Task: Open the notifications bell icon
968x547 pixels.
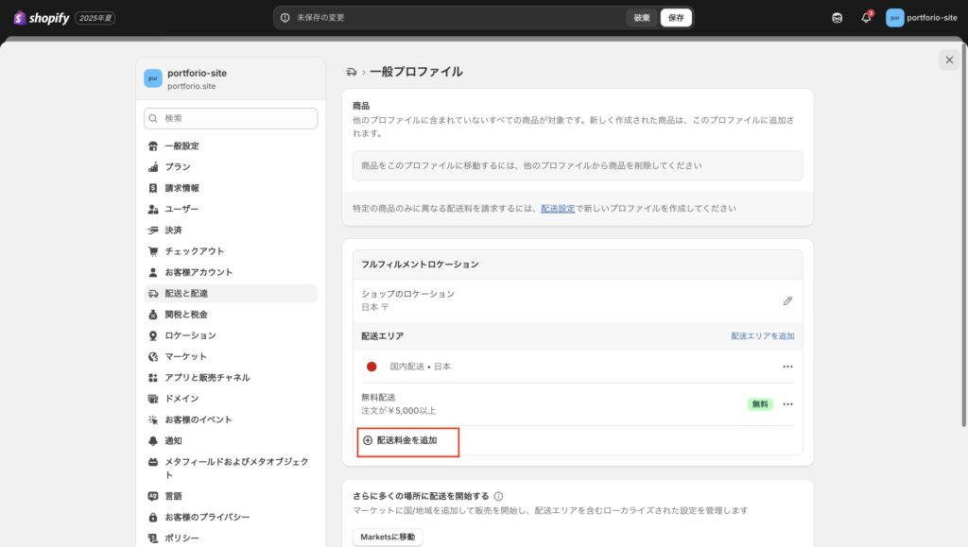Action: [866, 18]
